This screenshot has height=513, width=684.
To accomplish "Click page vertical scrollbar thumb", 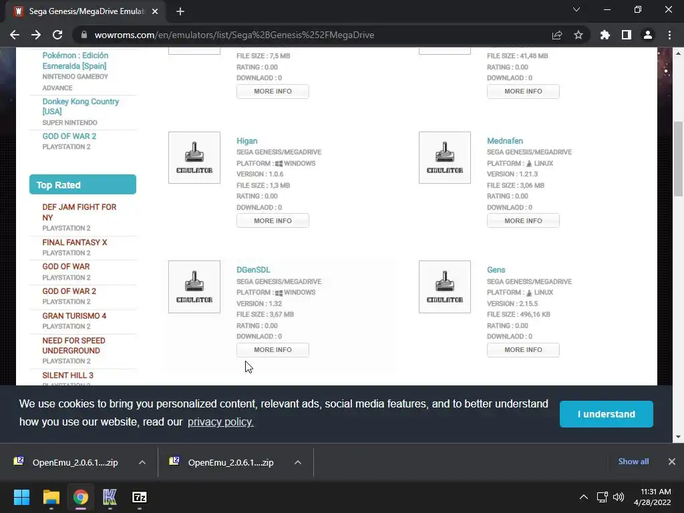I will (678, 159).
